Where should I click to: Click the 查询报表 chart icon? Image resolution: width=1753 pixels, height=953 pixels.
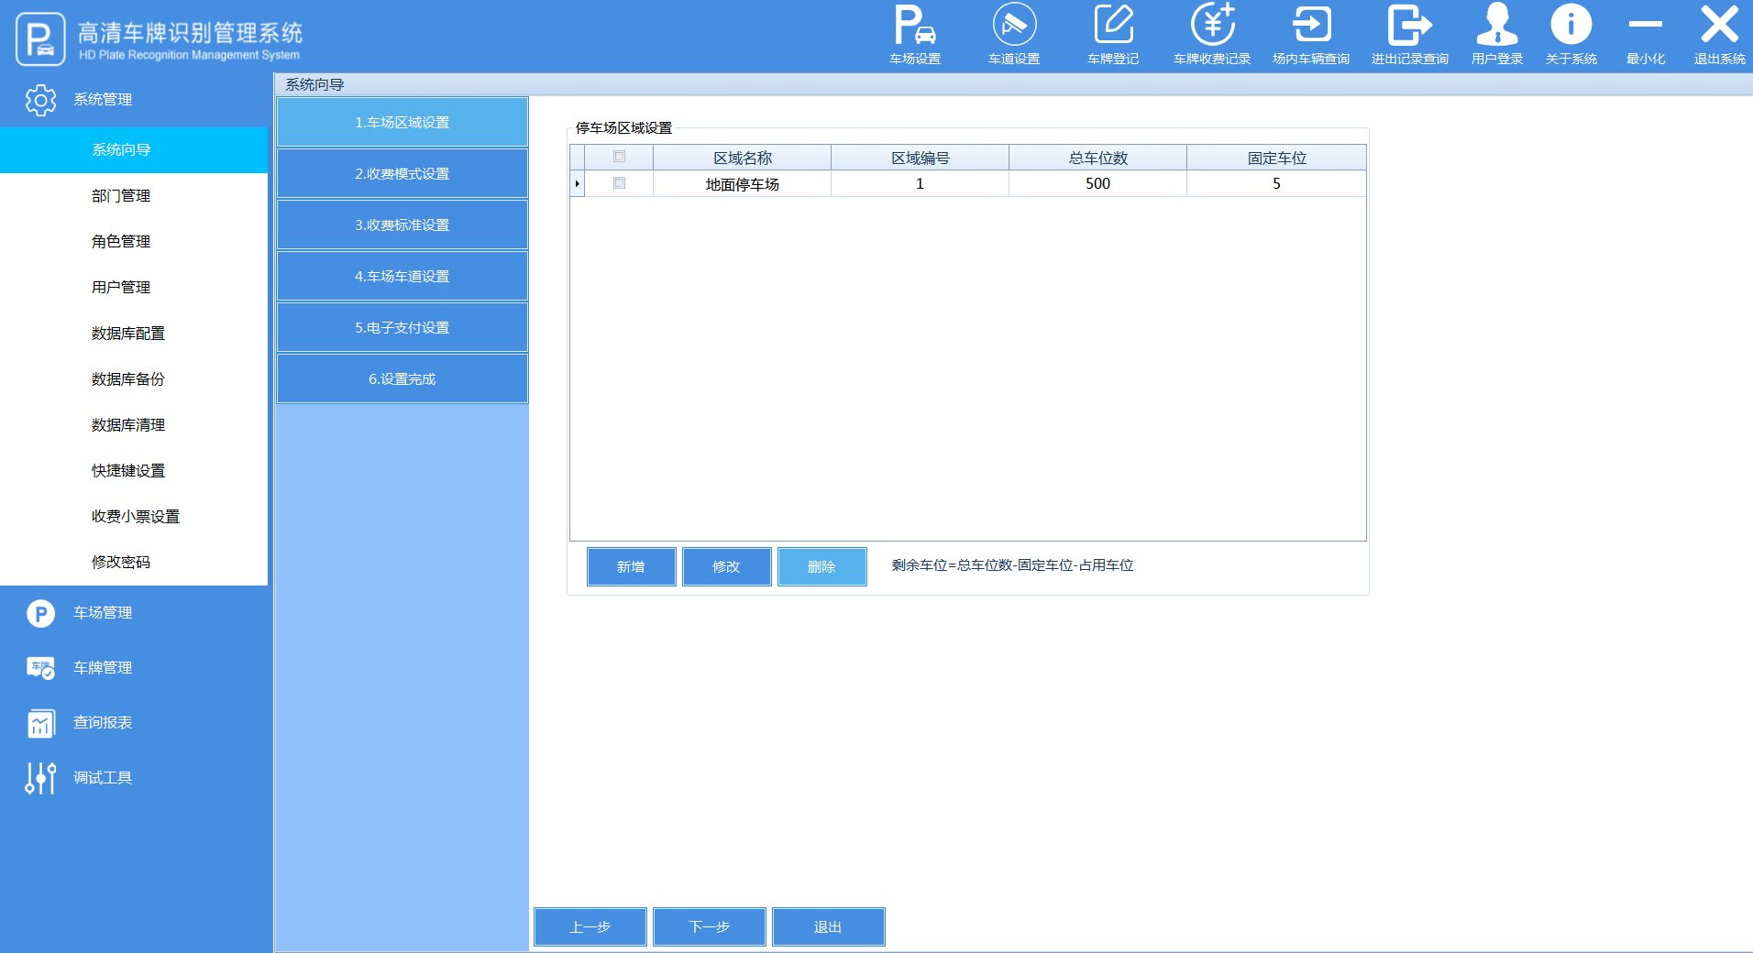point(40,723)
